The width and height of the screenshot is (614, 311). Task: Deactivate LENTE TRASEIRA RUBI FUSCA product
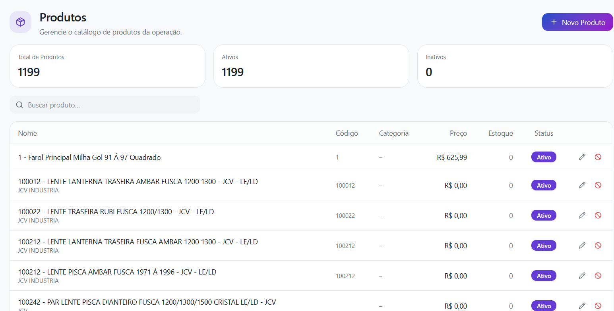coord(598,215)
